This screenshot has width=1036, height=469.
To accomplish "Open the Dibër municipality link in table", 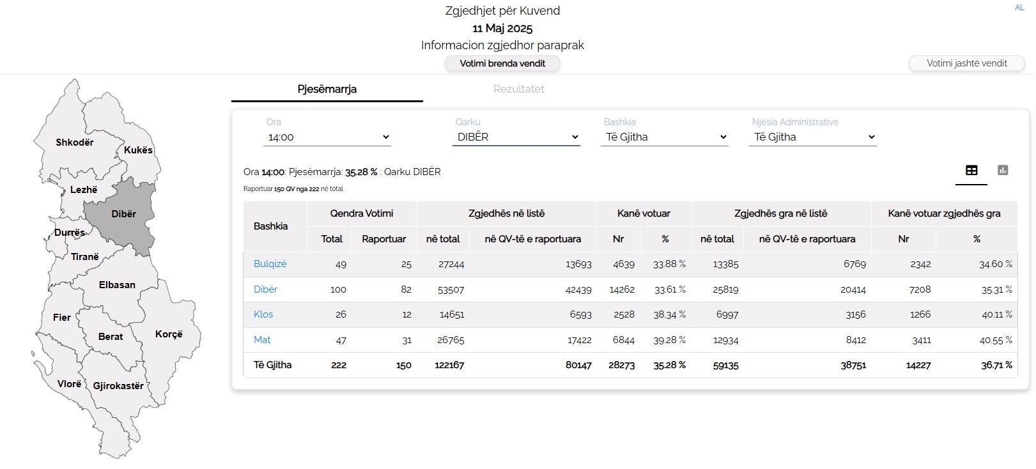I will [x=265, y=289].
